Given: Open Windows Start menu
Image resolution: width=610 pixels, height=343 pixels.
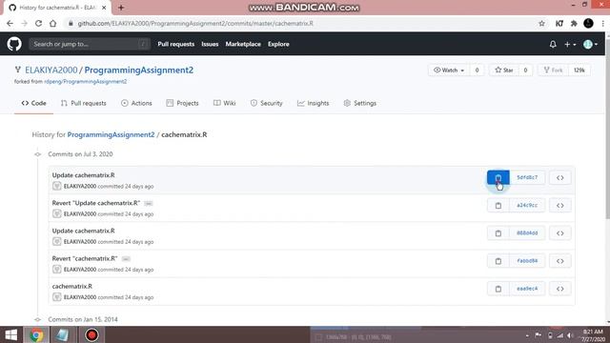Looking at the screenshot, I should pos(10,335).
